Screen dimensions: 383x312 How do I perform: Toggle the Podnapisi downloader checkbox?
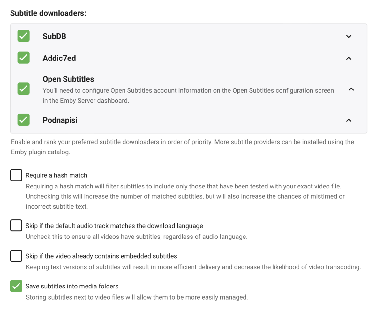(x=24, y=120)
